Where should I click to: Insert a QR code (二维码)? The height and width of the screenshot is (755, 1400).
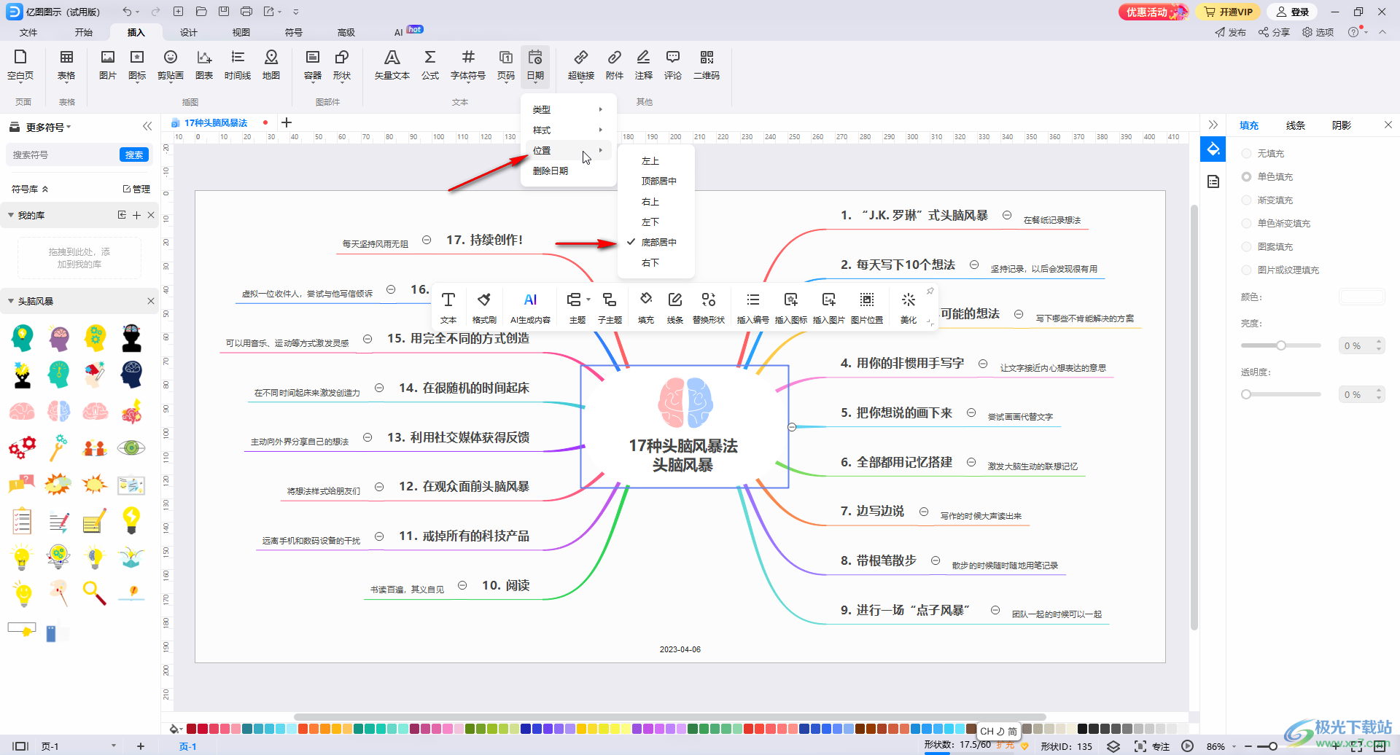707,65
